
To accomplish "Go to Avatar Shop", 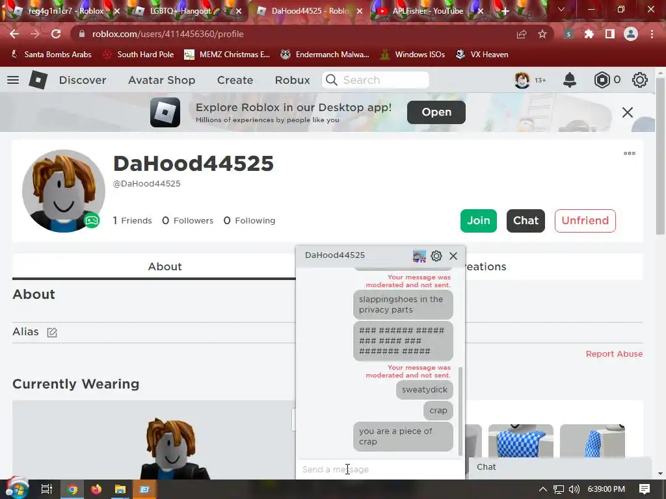I will pyautogui.click(x=162, y=80).
